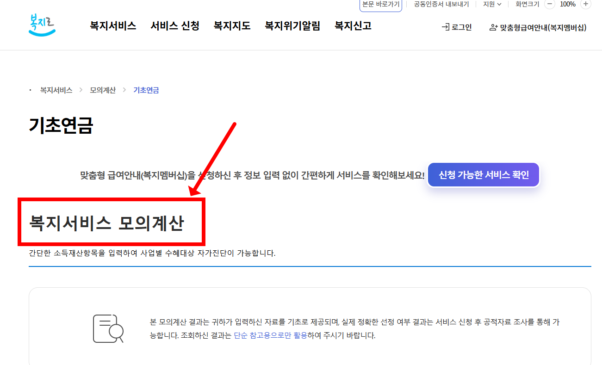Click 기초연금 in the breadcrumb trail
Screen dimensions: 602x365
(x=146, y=90)
